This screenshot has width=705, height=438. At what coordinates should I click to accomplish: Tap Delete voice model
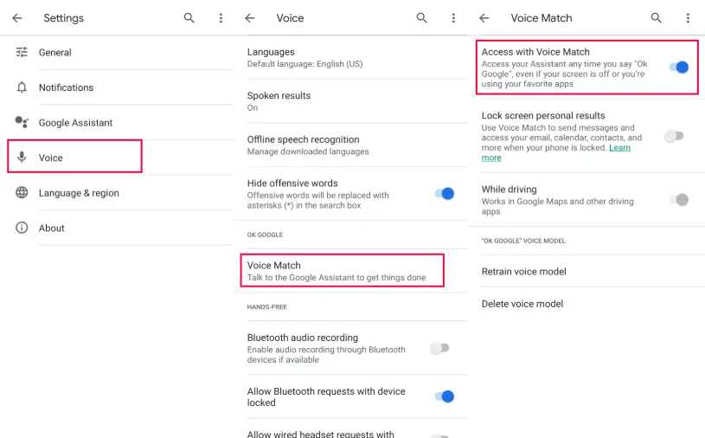[x=522, y=304]
